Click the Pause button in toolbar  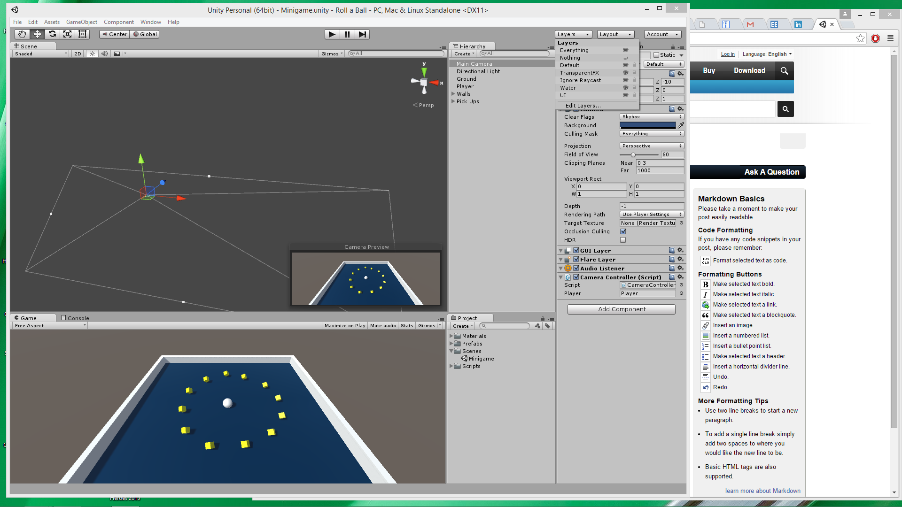pyautogui.click(x=346, y=34)
